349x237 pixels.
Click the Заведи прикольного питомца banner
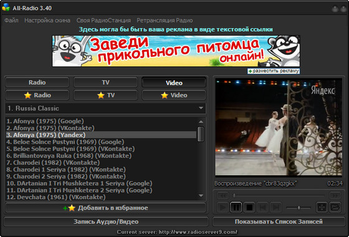pyautogui.click(x=176, y=51)
